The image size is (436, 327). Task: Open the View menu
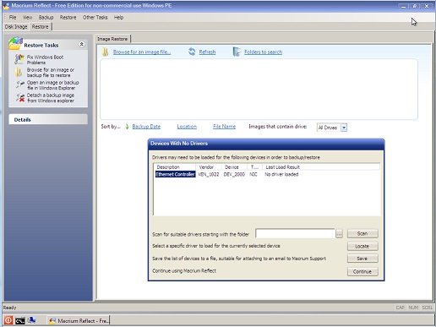coord(27,18)
